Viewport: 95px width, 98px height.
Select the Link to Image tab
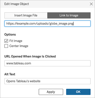(69, 15)
